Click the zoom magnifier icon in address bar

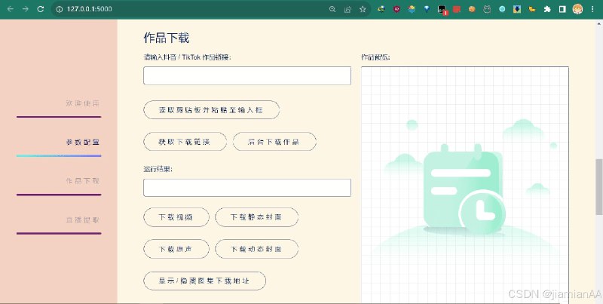pos(332,9)
